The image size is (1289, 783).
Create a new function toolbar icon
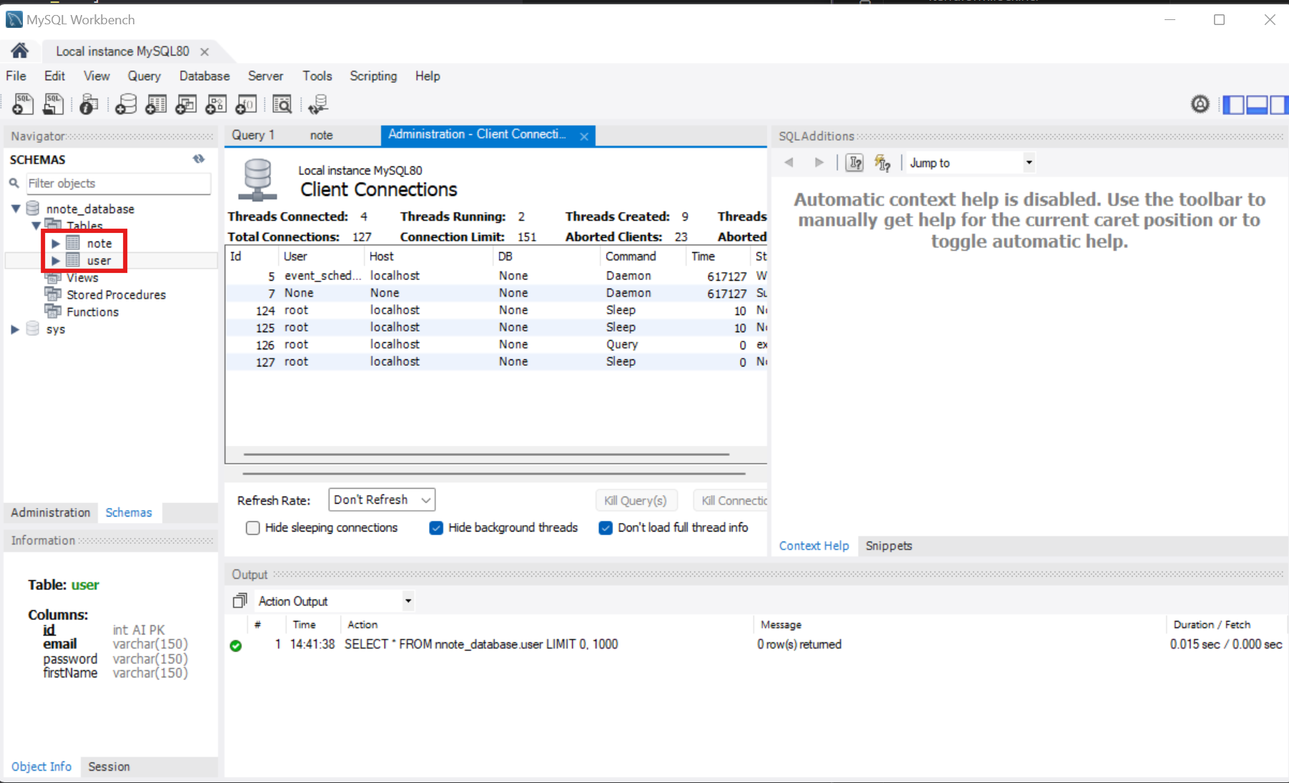coord(246,104)
